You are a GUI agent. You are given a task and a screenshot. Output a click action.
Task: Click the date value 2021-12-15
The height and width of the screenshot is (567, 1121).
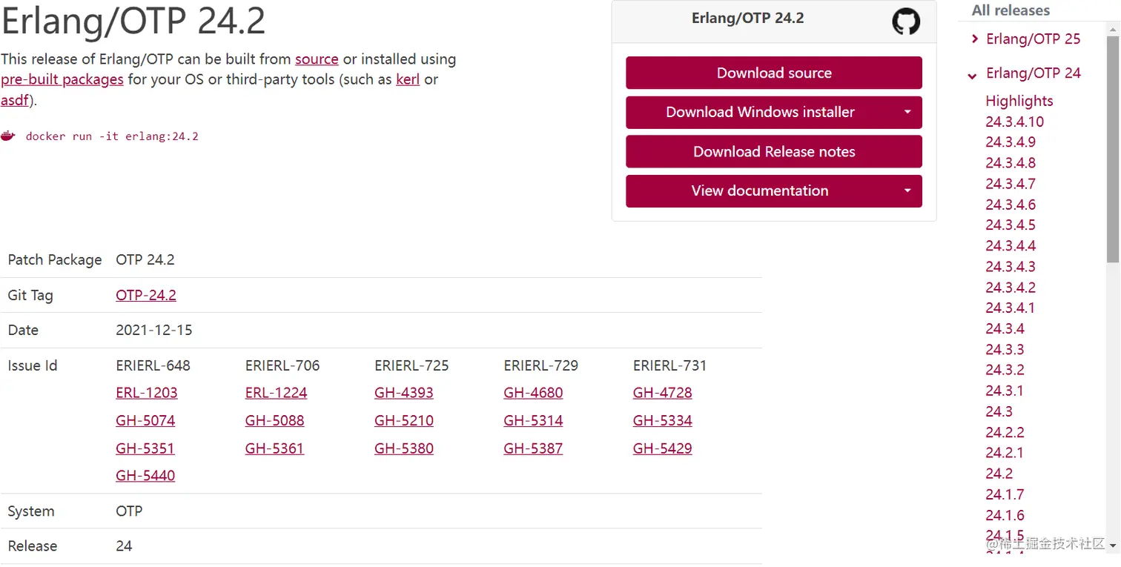154,330
